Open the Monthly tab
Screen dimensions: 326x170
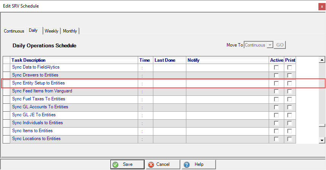[x=70, y=31]
